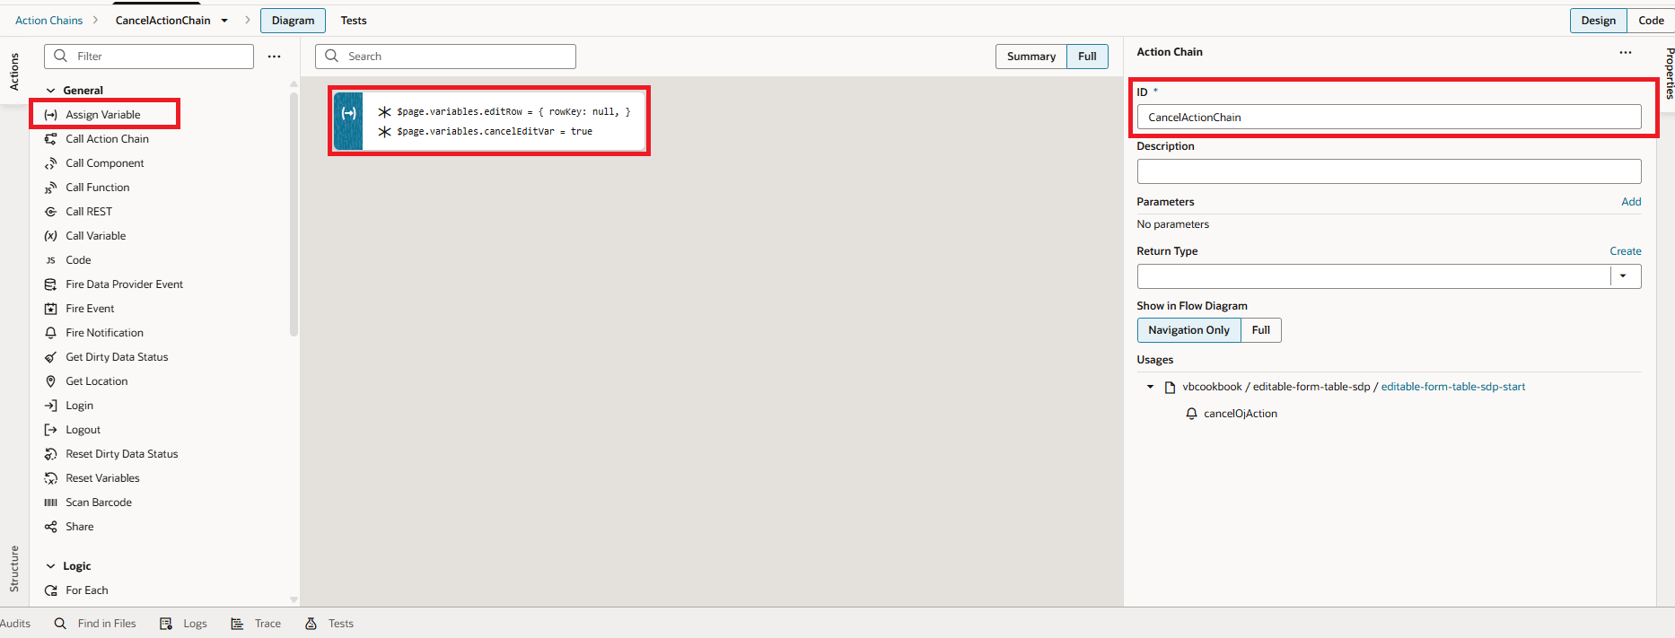
Task: Click the Description input field
Action: pyautogui.click(x=1388, y=171)
